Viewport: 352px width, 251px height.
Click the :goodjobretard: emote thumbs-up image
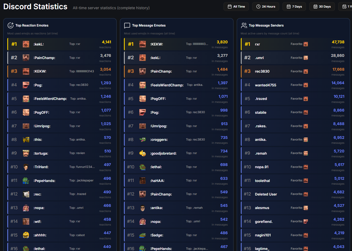143,153
